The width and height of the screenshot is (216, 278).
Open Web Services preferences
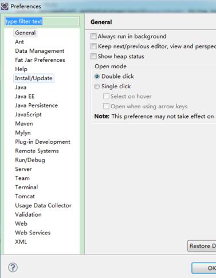click(x=33, y=233)
